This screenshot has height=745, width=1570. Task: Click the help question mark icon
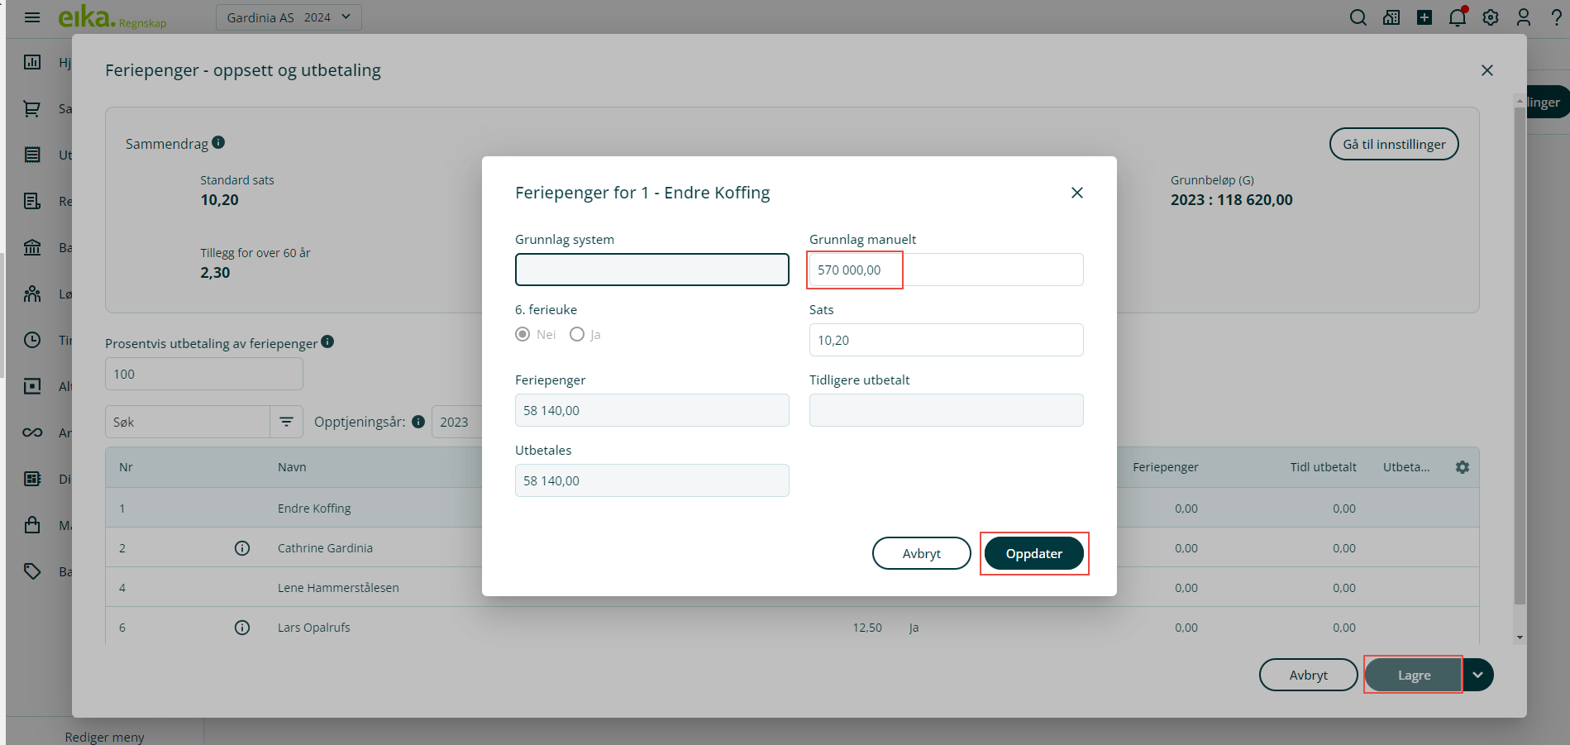(x=1556, y=17)
